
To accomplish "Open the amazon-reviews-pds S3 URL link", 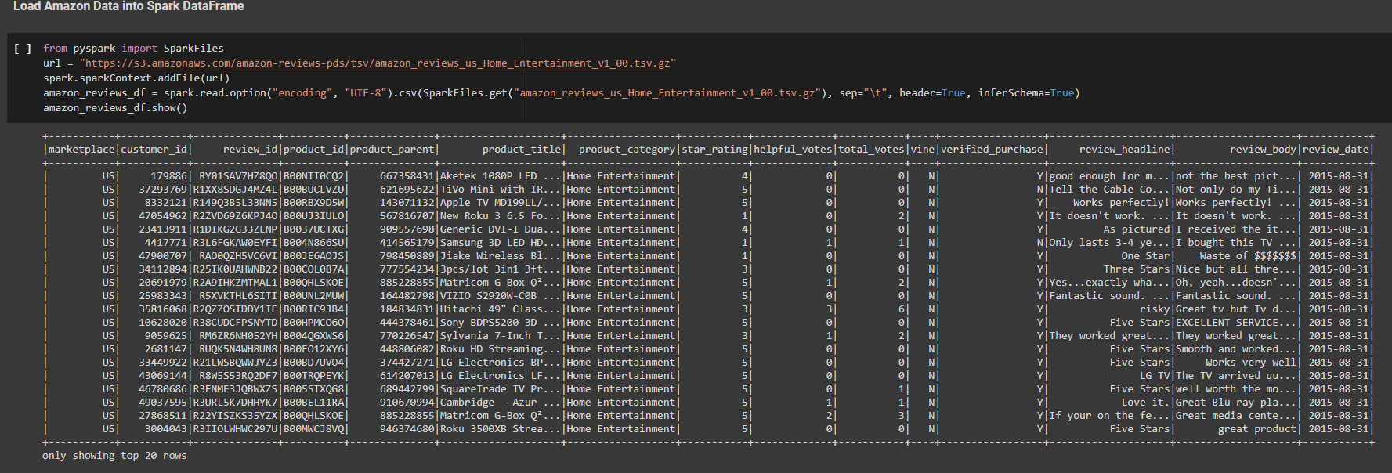I will tap(377, 63).
